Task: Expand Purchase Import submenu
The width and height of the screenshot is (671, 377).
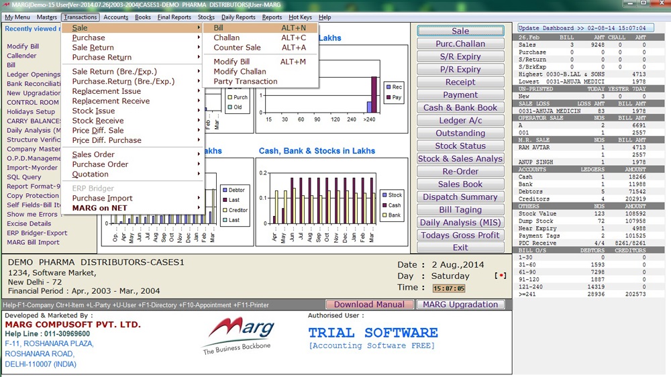Action: [132, 198]
